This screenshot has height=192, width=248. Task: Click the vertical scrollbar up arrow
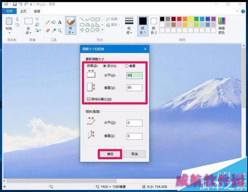coord(244,46)
